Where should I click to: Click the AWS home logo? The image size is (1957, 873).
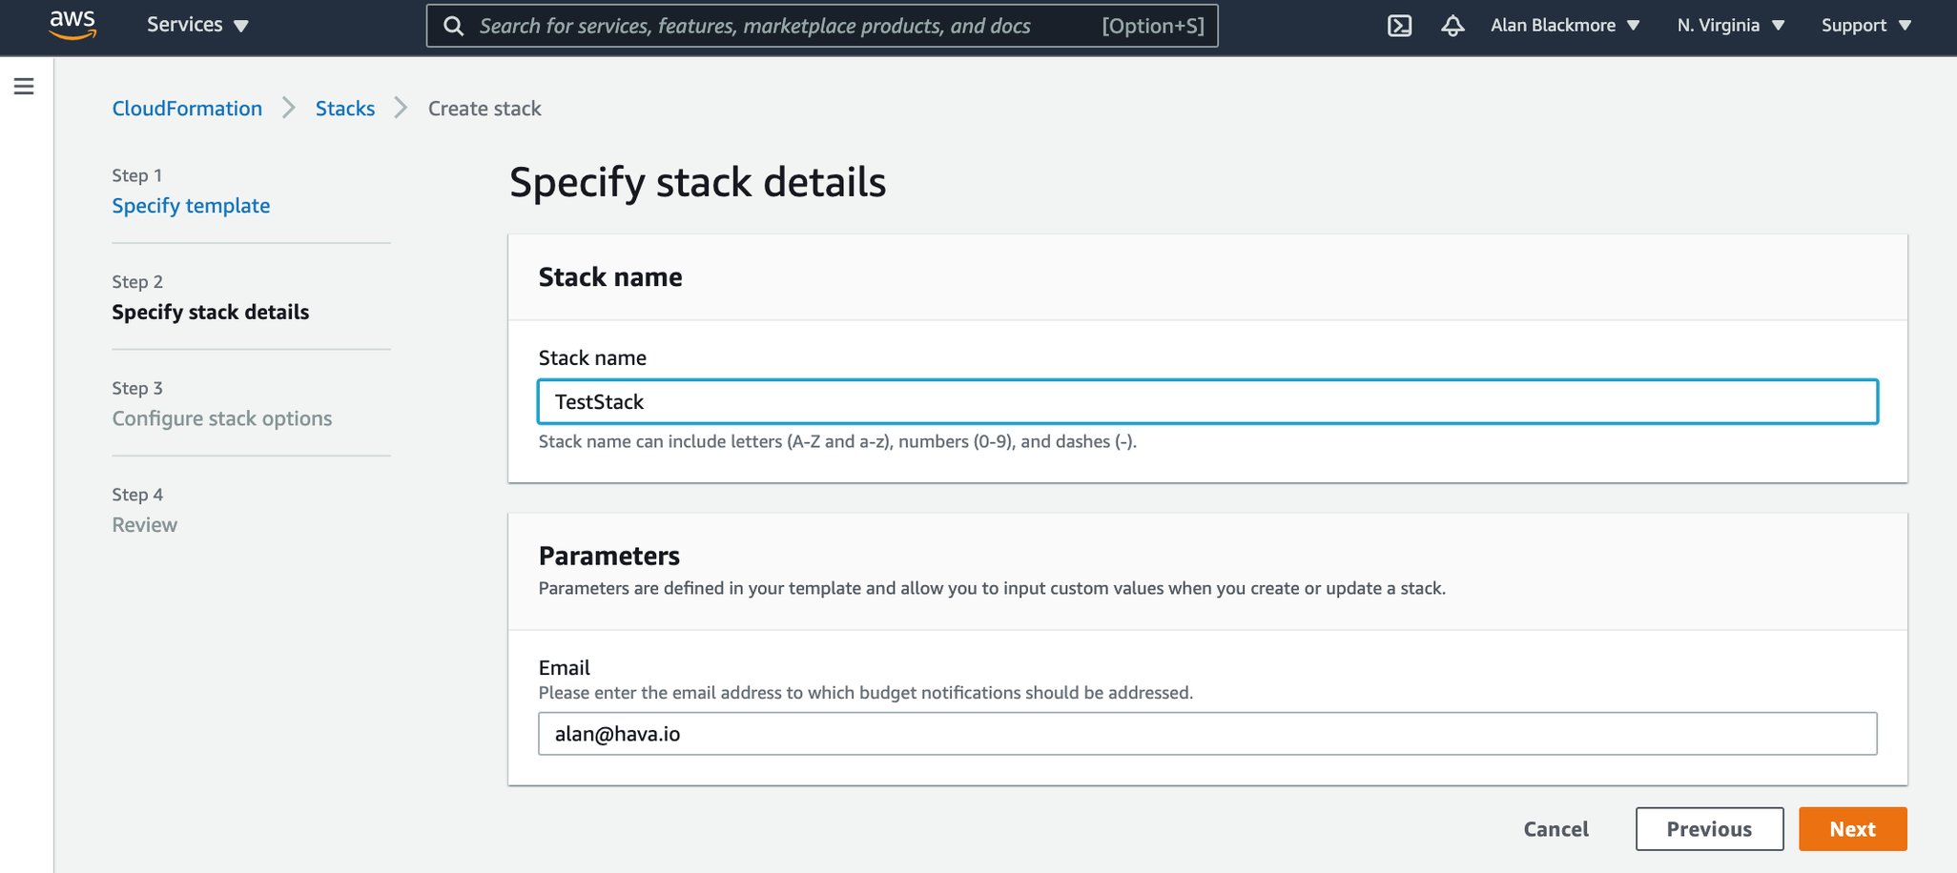(72, 25)
